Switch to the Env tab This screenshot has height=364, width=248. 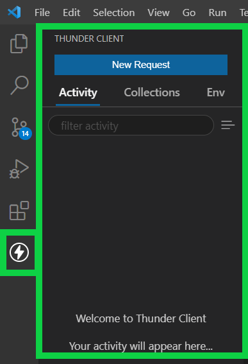pyautogui.click(x=216, y=92)
